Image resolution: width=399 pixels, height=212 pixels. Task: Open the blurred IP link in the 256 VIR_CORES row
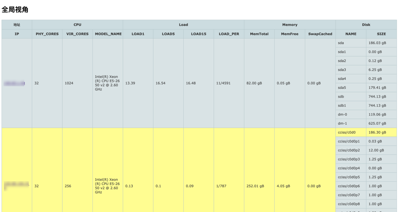(16, 186)
